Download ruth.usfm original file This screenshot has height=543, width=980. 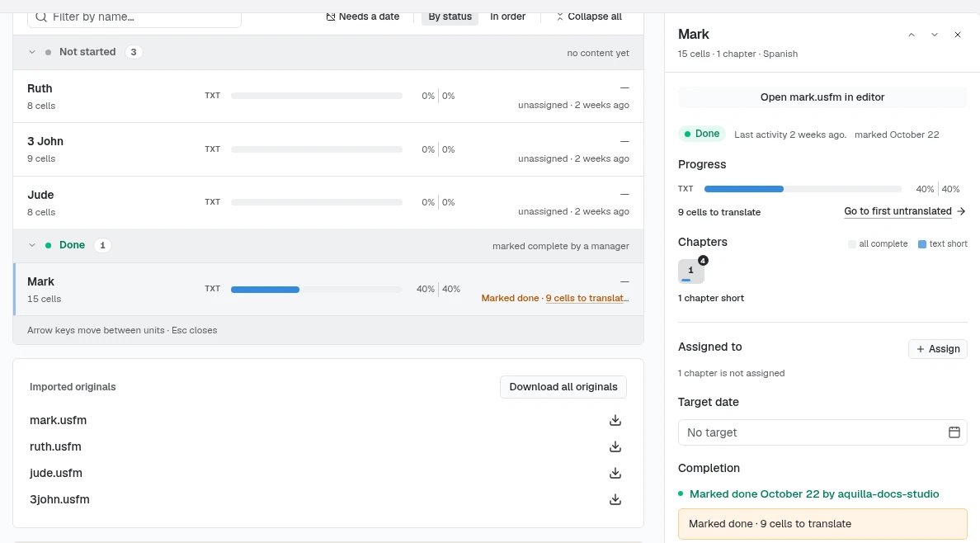click(615, 446)
